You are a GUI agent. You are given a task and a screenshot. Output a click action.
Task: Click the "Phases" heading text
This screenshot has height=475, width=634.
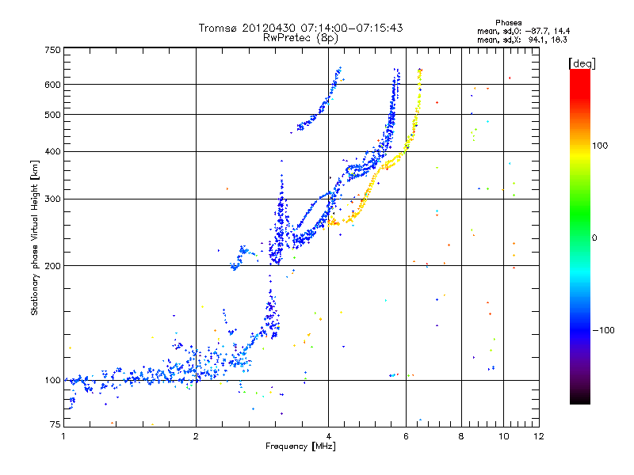508,23
